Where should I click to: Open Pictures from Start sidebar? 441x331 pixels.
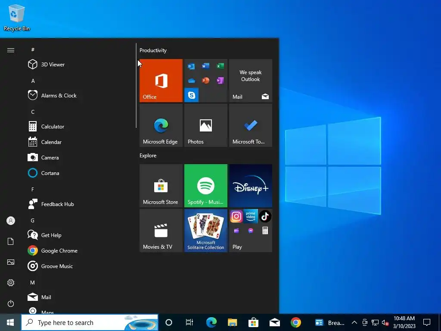point(11,262)
